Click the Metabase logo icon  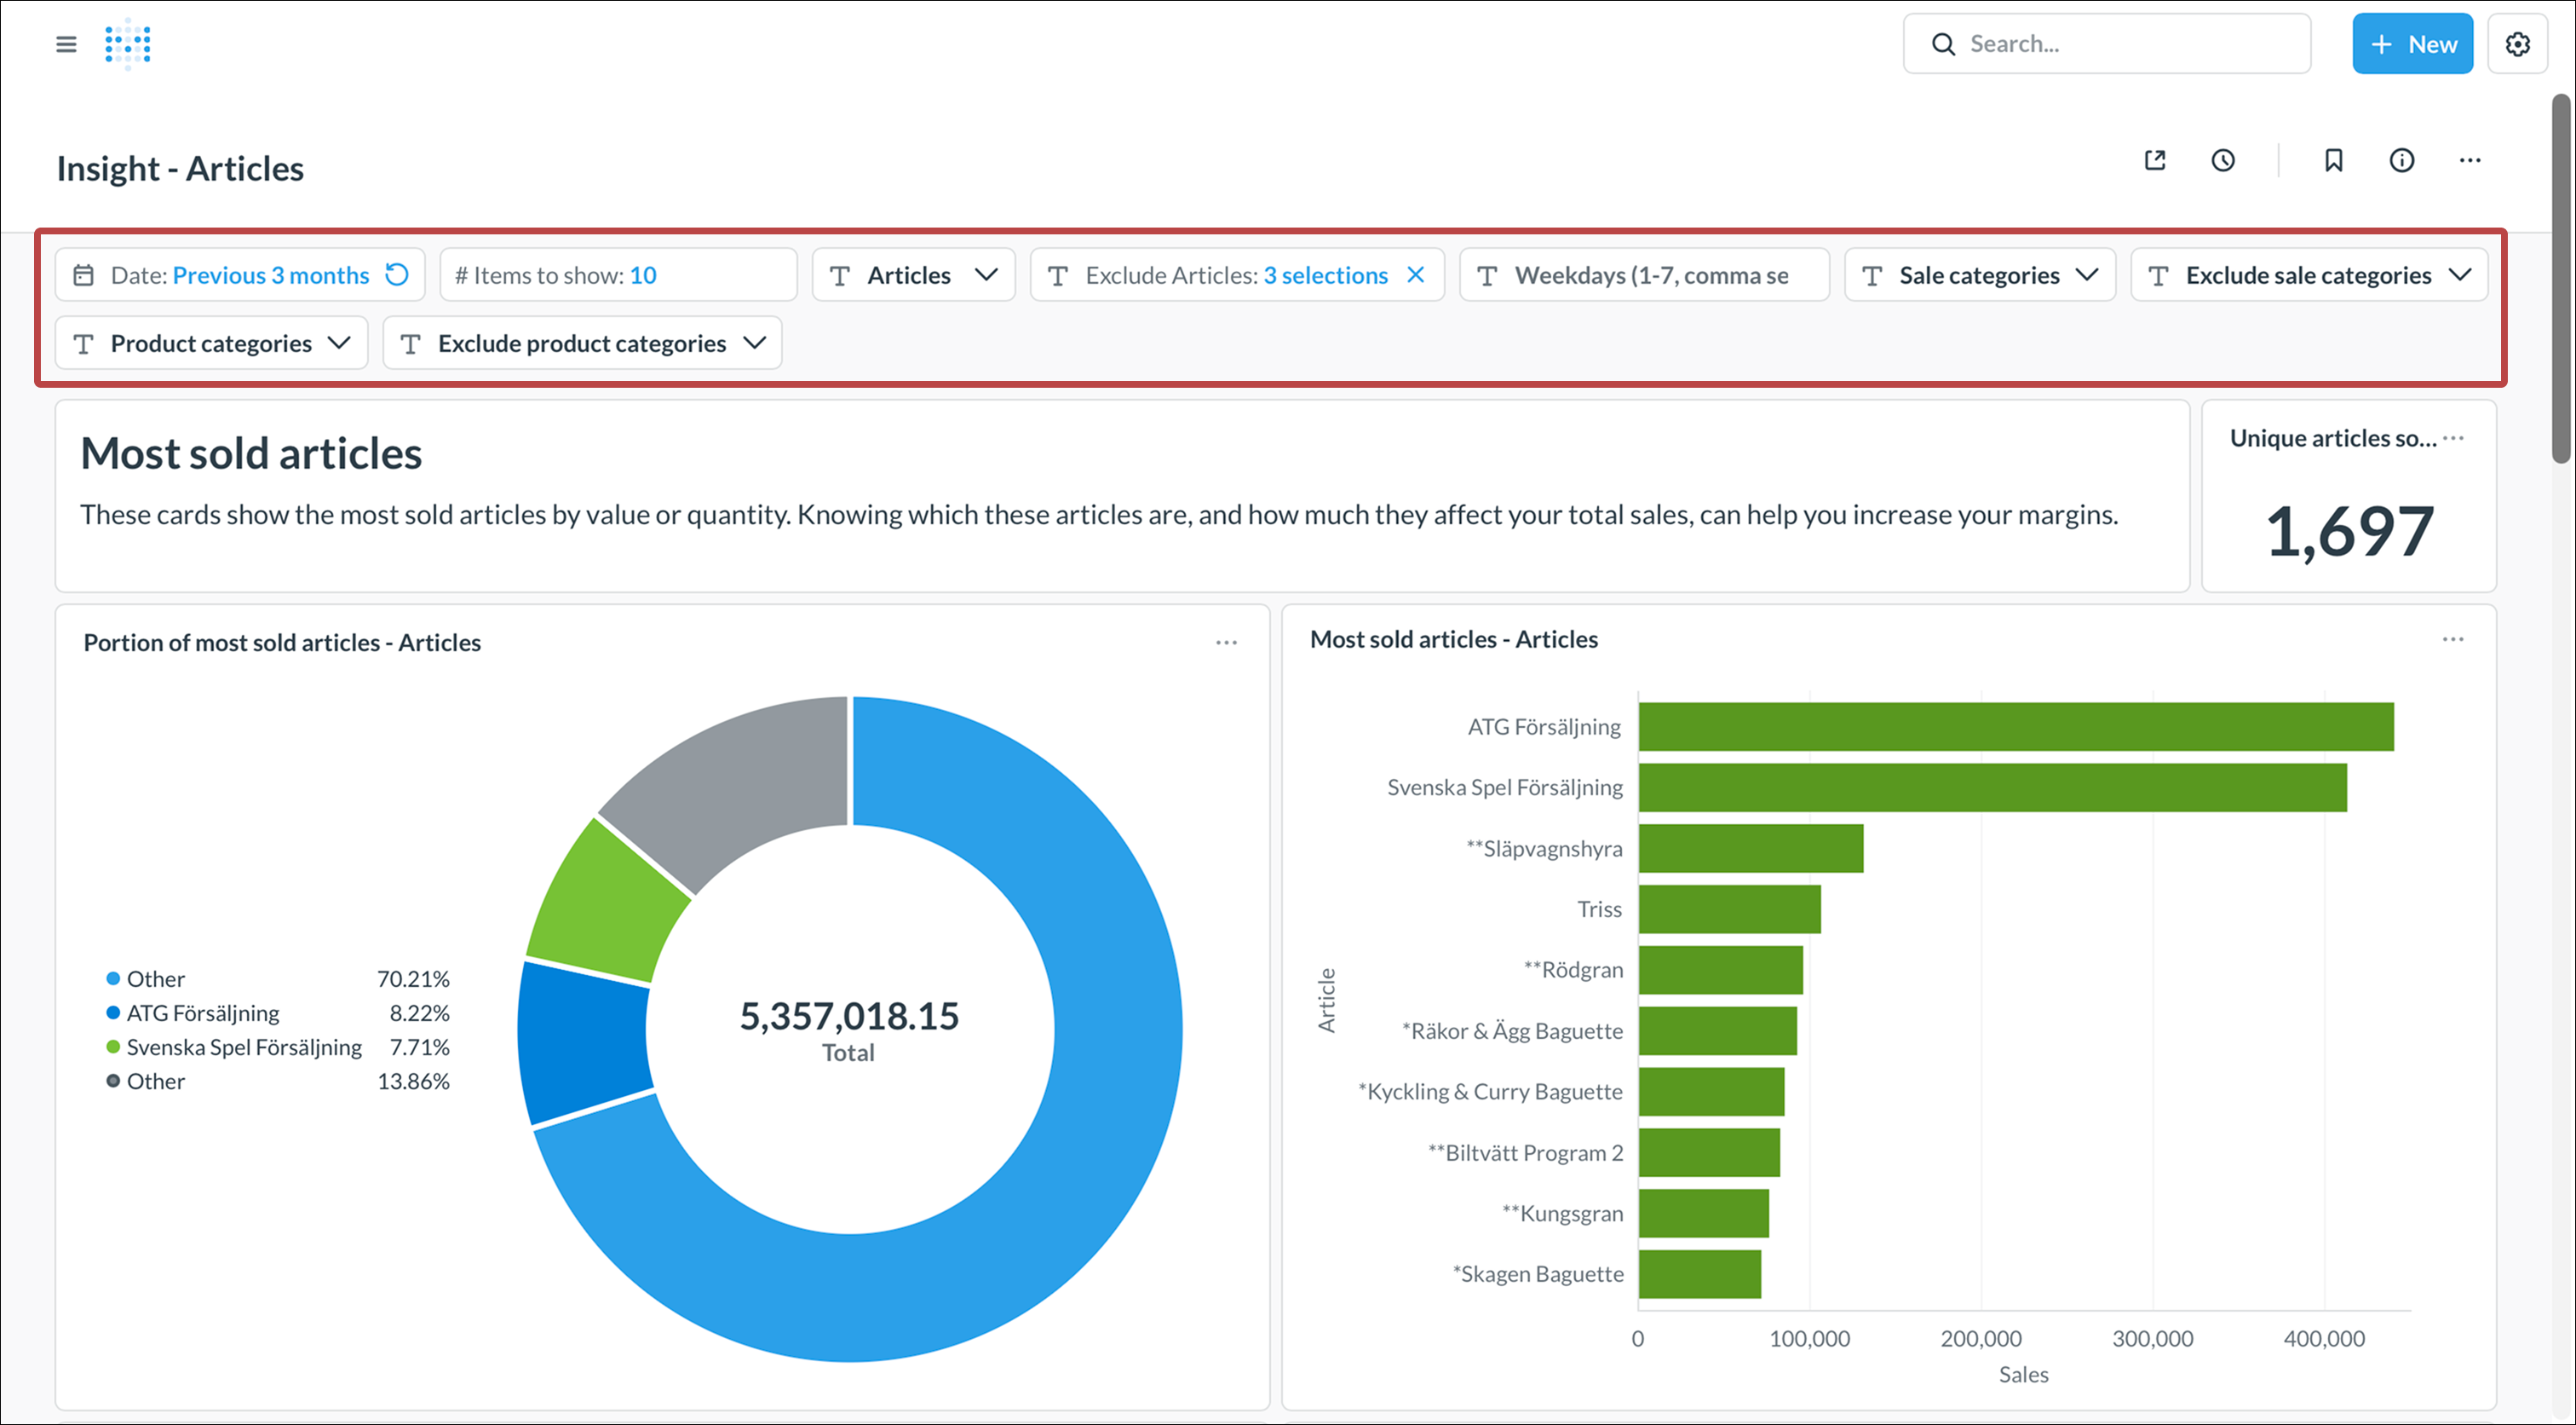[128, 44]
